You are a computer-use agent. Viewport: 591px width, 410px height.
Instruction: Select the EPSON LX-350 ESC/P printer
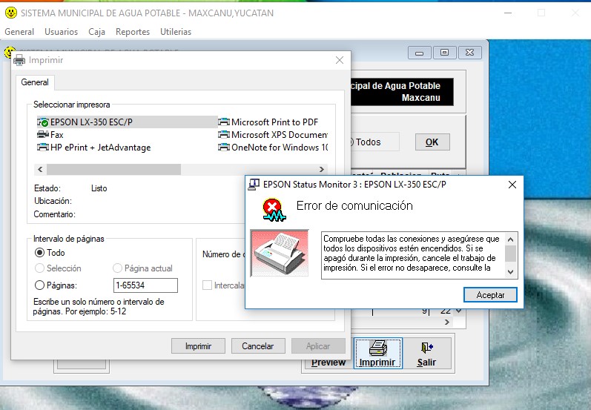(x=128, y=122)
